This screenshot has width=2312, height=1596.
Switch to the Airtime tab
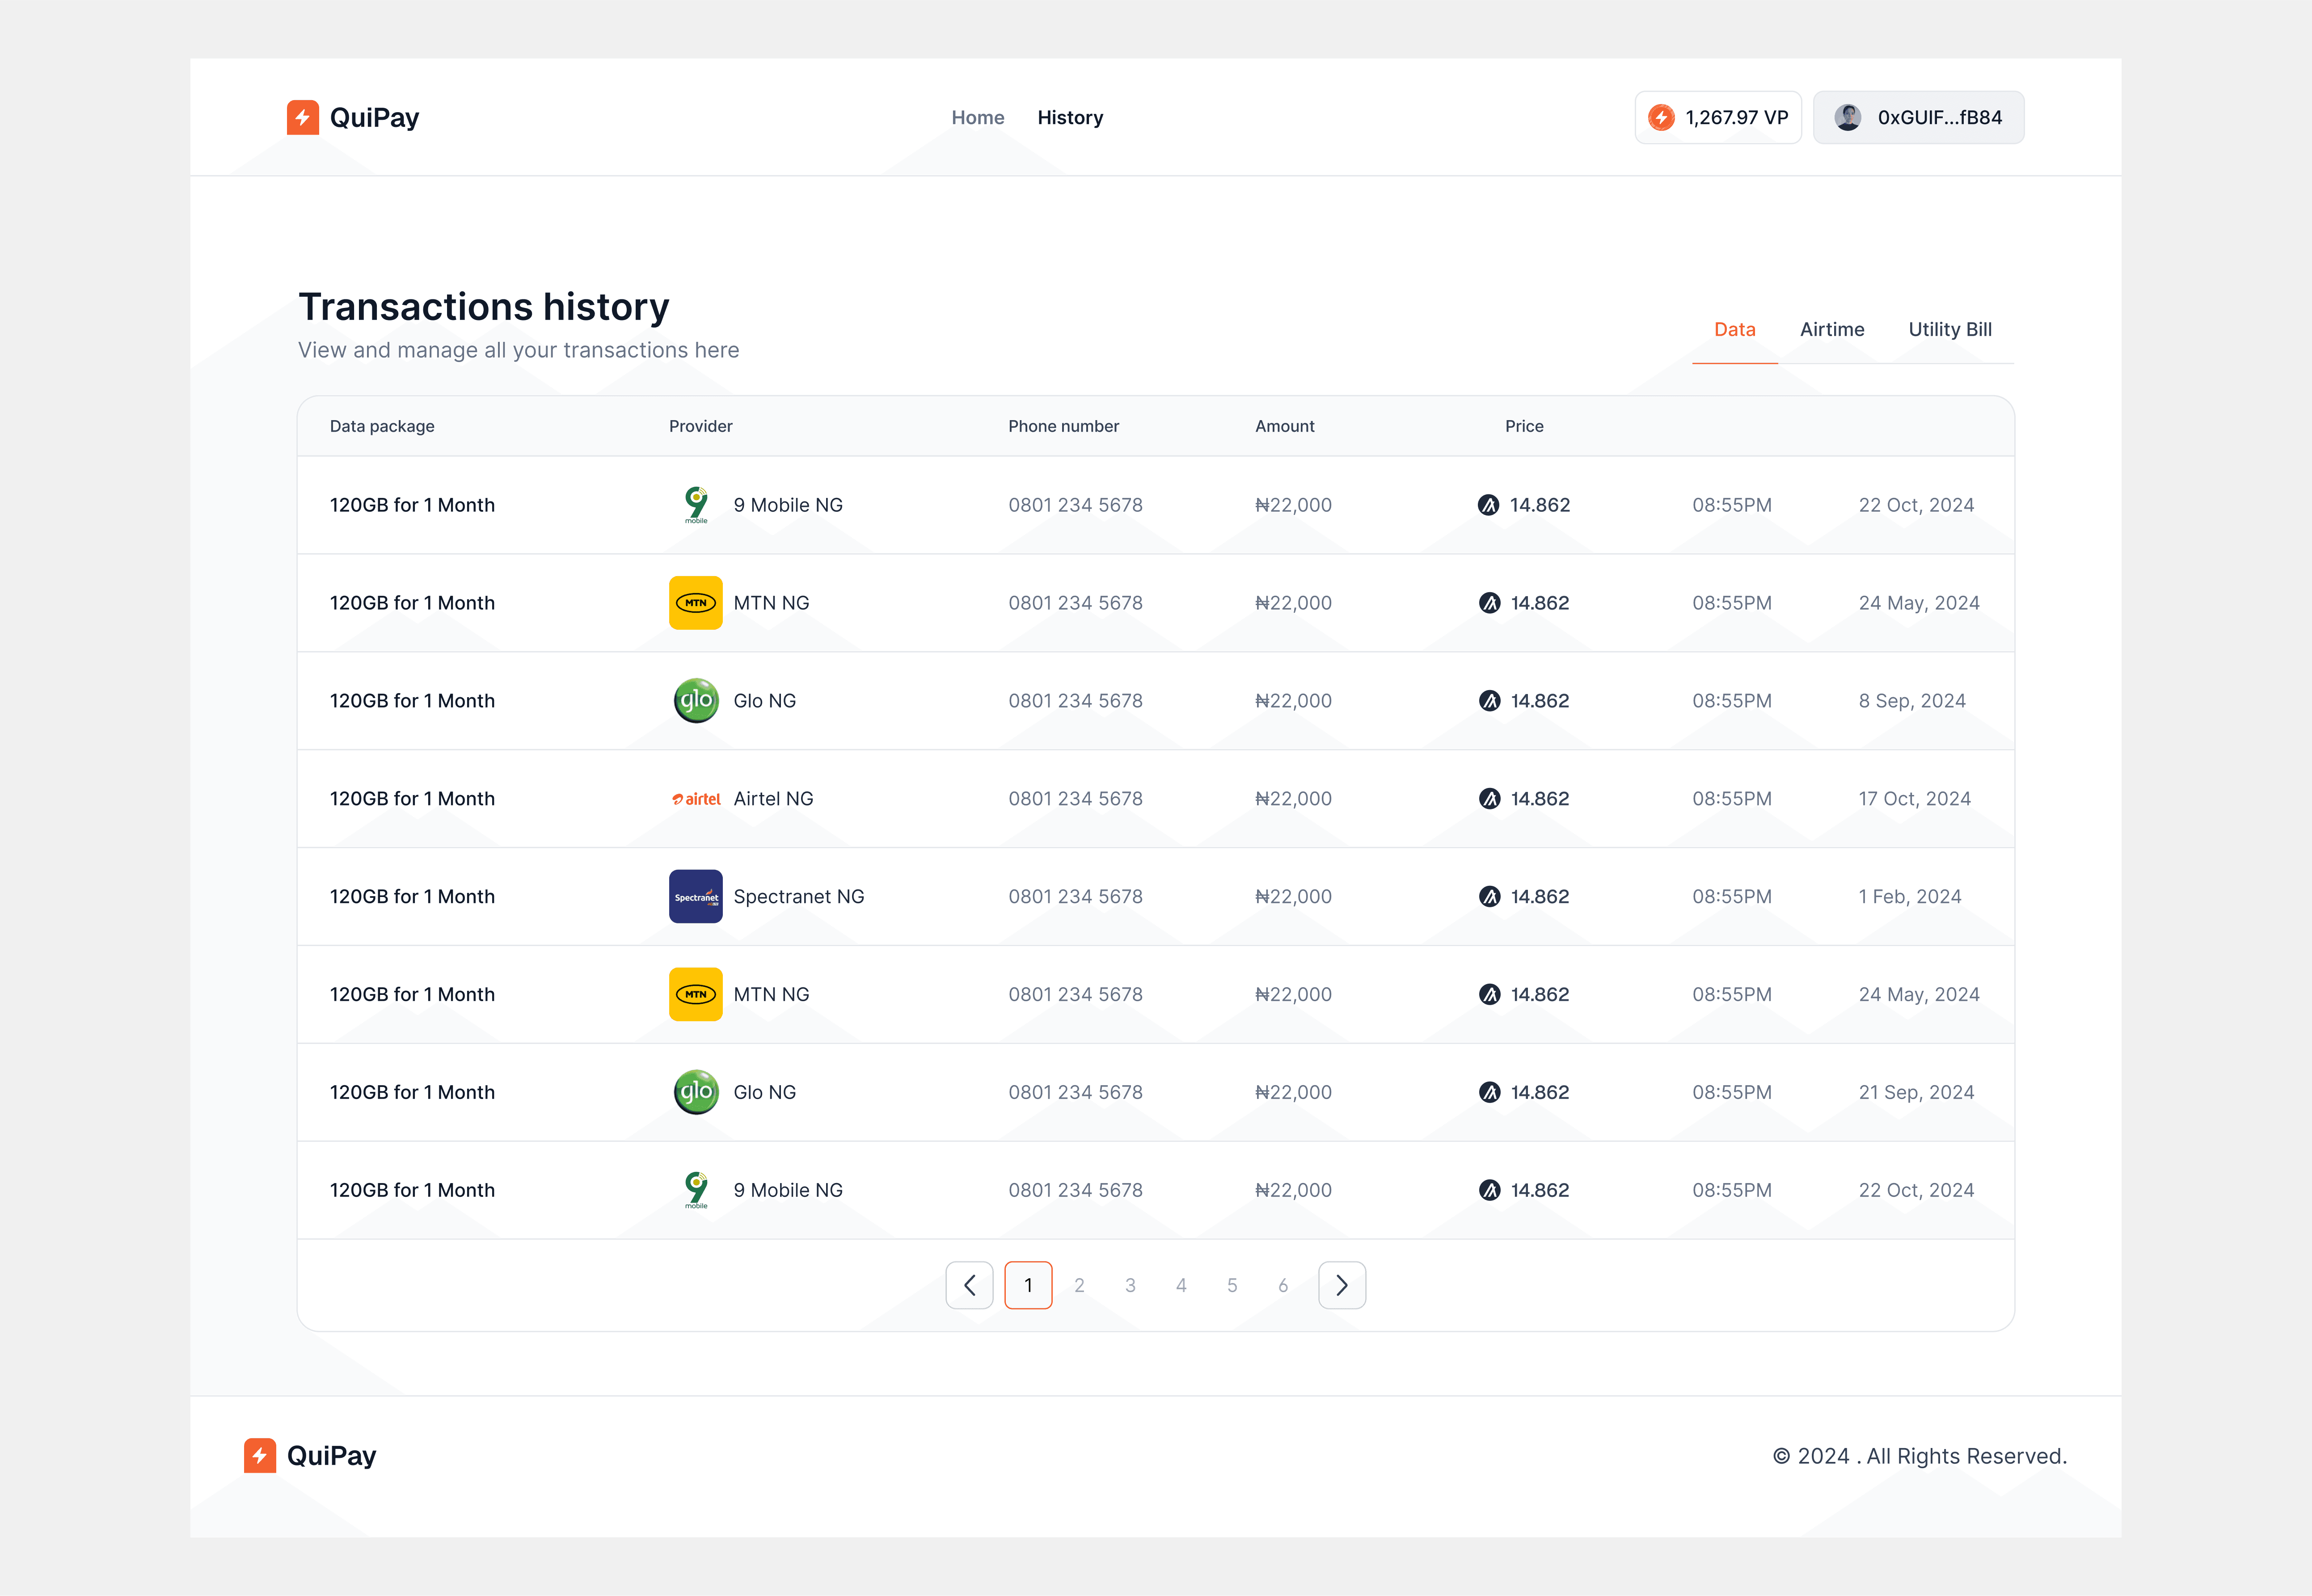[x=1832, y=329]
